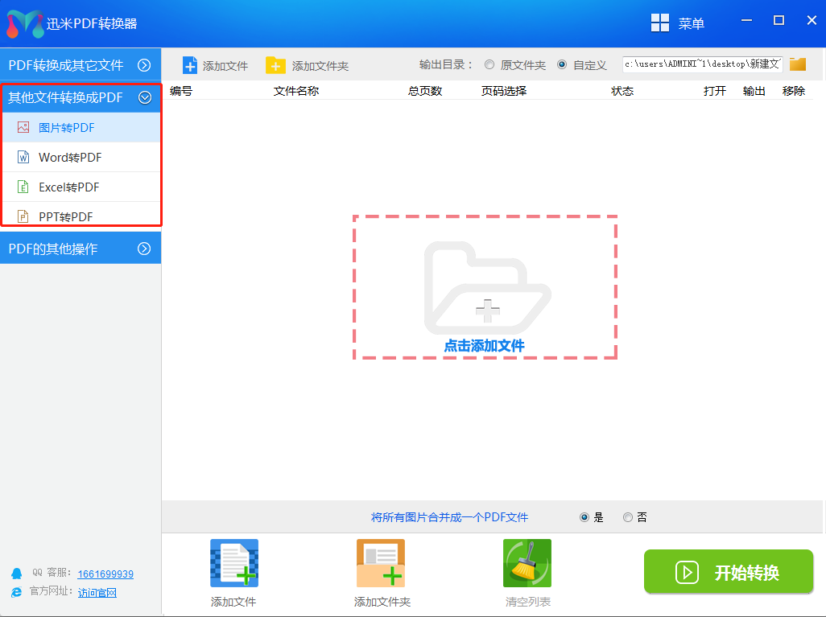Select the 原文件夹 output radio button
826x617 pixels.
point(489,64)
